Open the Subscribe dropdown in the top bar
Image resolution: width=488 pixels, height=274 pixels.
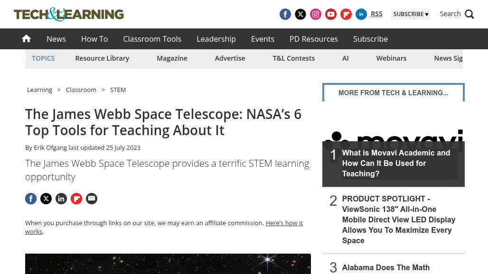(411, 14)
